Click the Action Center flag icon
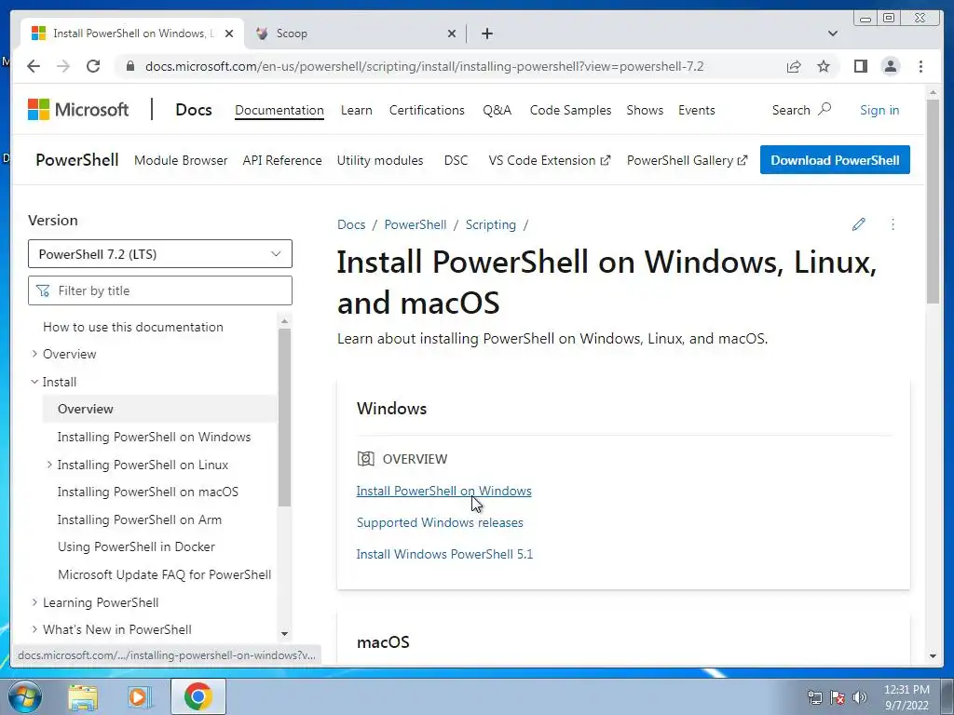This screenshot has height=715, width=954. click(x=838, y=697)
